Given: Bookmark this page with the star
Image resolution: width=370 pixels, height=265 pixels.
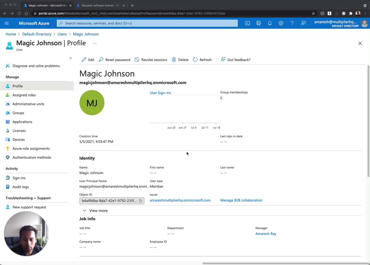Looking at the screenshot, I should pyautogui.click(x=313, y=14).
